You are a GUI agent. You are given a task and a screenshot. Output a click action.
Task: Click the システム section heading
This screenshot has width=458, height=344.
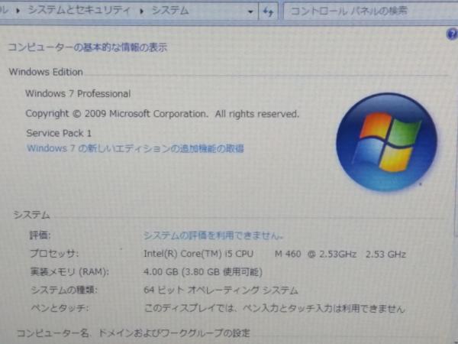[31, 216]
